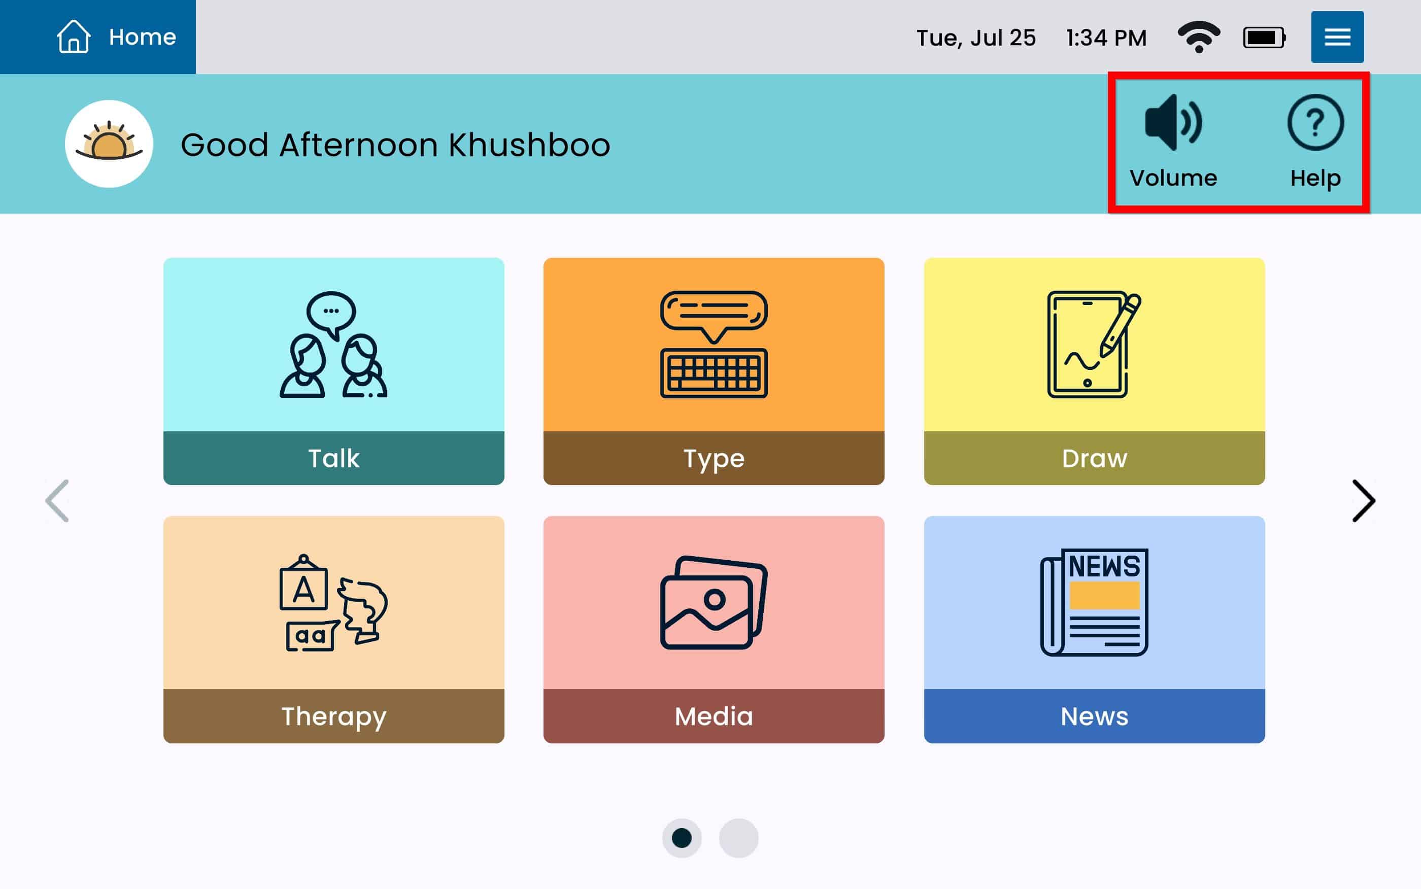
Task: Tap the Talk people icon
Action: pyautogui.click(x=333, y=345)
